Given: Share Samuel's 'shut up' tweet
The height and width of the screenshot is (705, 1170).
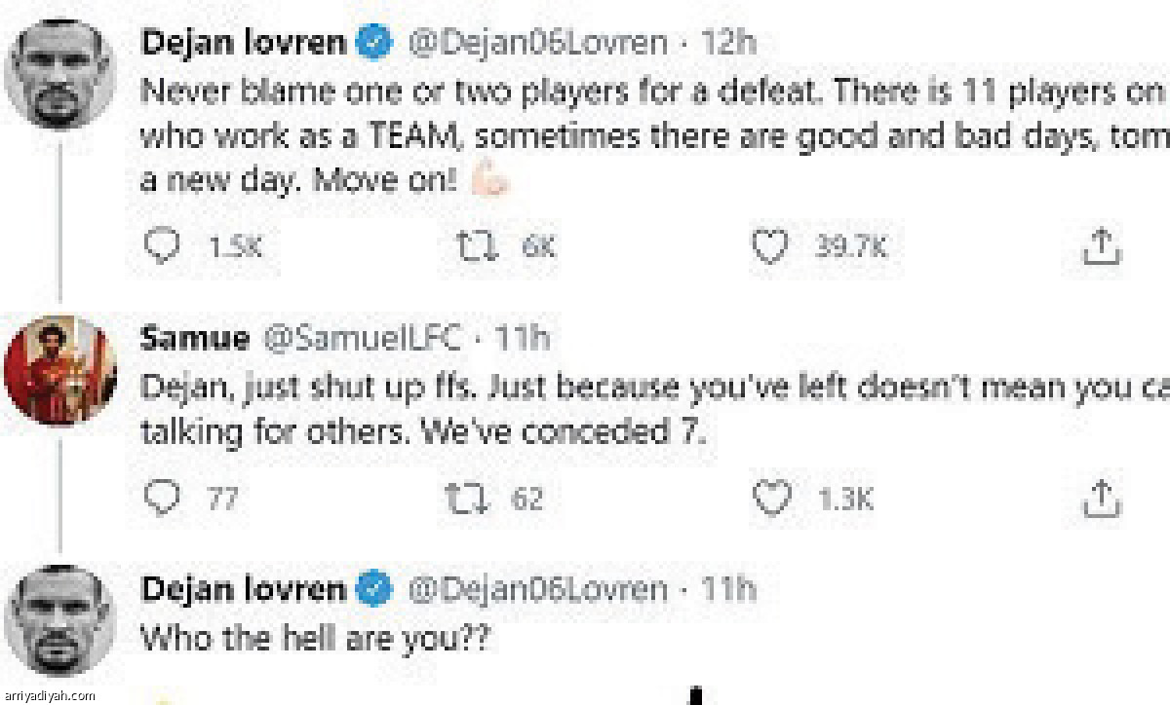Looking at the screenshot, I should click(x=1099, y=499).
